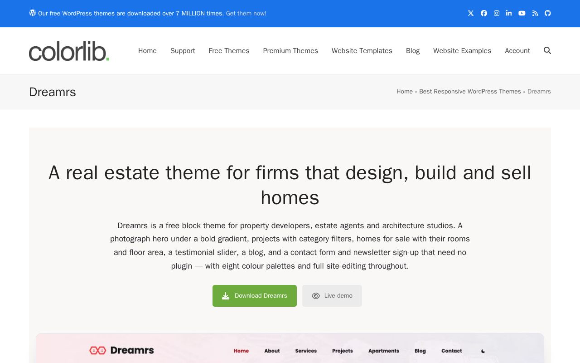Click Apartments in the preview menu
Screen dimensions: 580x363
pos(384,351)
